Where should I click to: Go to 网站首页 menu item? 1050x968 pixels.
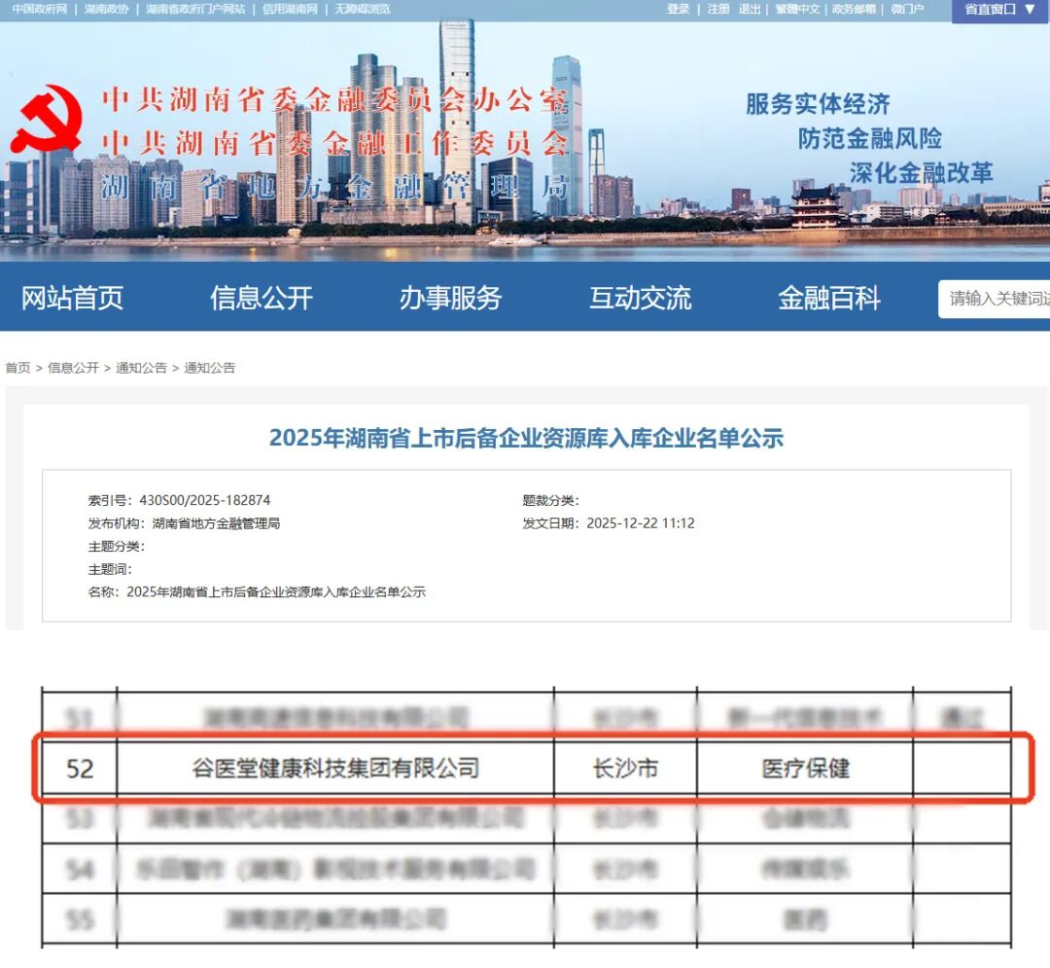tap(73, 298)
